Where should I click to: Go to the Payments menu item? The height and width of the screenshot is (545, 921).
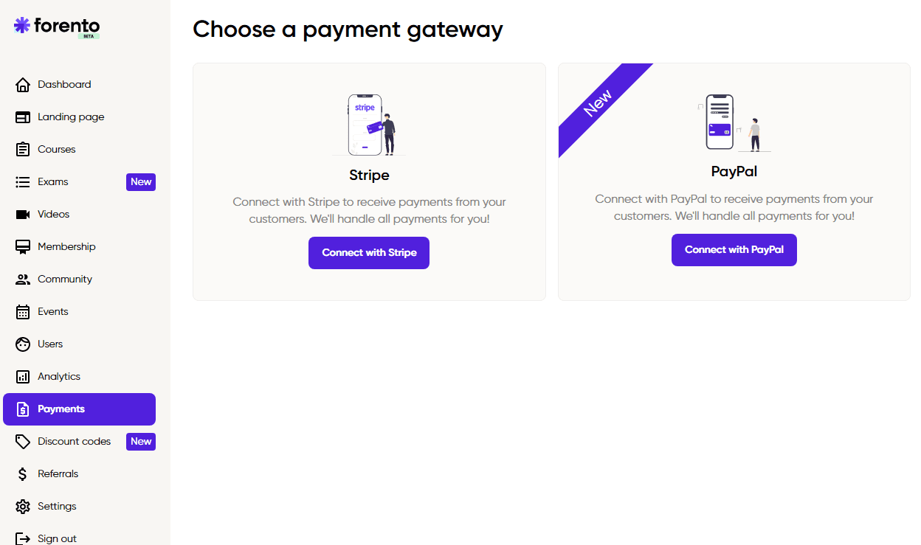80,409
